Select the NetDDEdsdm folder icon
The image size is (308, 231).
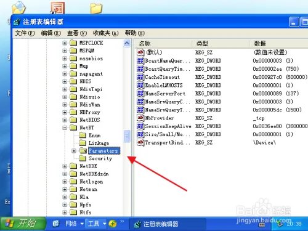click(73, 174)
